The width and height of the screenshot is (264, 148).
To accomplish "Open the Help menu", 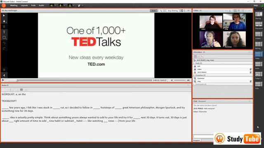I will coord(256,5).
